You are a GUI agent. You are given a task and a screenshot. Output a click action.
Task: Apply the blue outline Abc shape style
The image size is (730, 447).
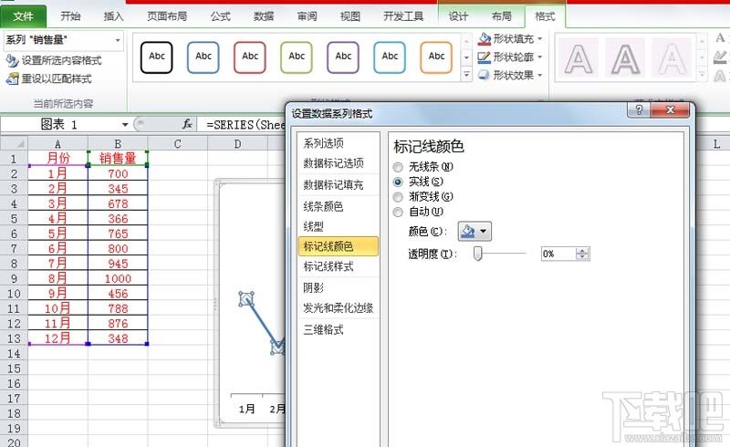[203, 57]
